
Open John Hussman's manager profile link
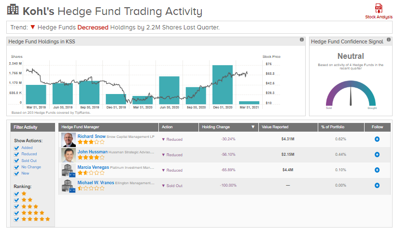tap(91, 152)
